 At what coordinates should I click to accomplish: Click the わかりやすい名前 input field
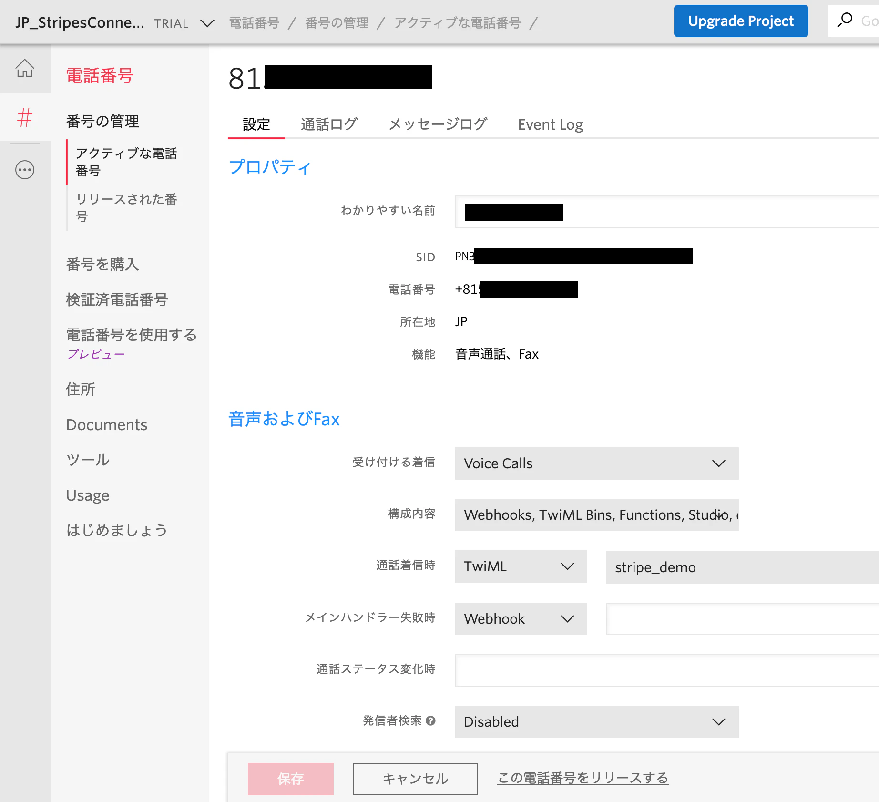(667, 212)
